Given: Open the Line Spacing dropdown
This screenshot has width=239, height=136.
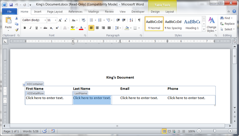Looking at the screenshot, I should 120,28.
